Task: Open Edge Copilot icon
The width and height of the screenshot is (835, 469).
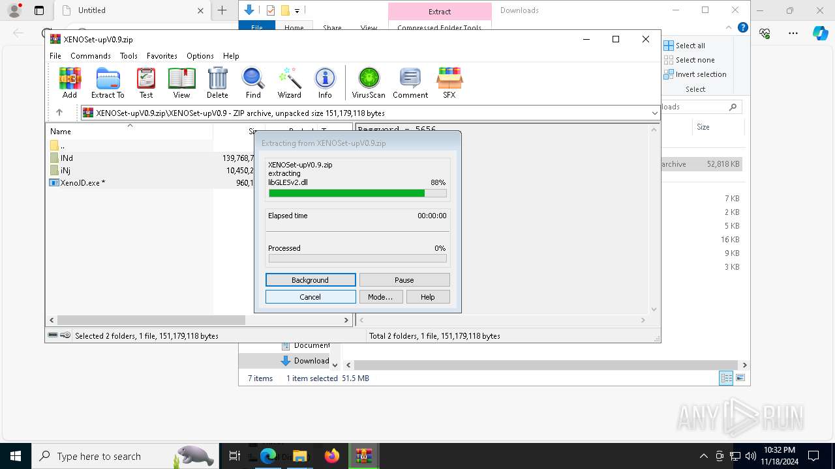Action: point(821,33)
